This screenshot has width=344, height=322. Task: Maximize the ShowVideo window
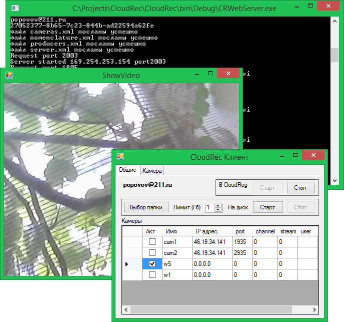pyautogui.click(x=210, y=74)
